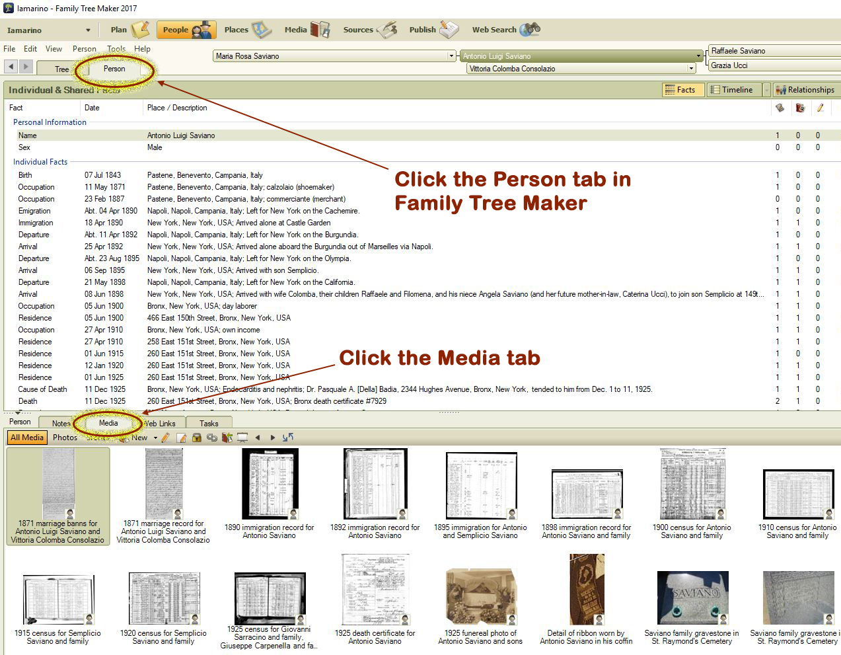Viewport: 841px width, 655px height.
Task: Click the media column header icon
Action: click(800, 108)
